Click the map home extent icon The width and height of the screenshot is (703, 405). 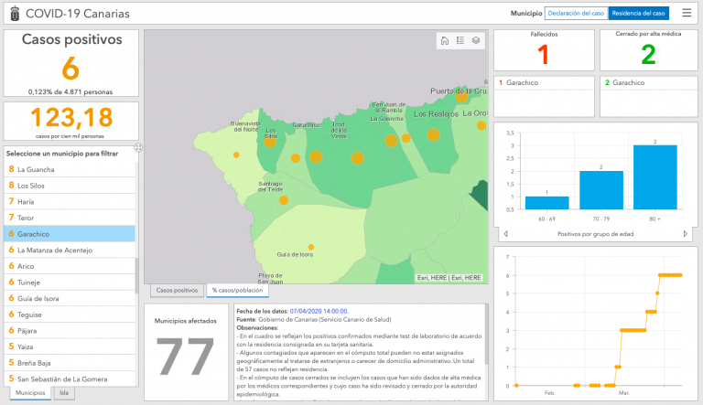[445, 41]
